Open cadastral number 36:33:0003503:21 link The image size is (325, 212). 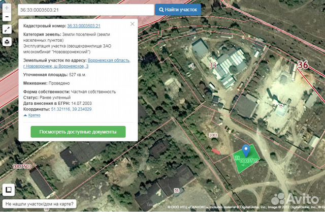coord(83,26)
